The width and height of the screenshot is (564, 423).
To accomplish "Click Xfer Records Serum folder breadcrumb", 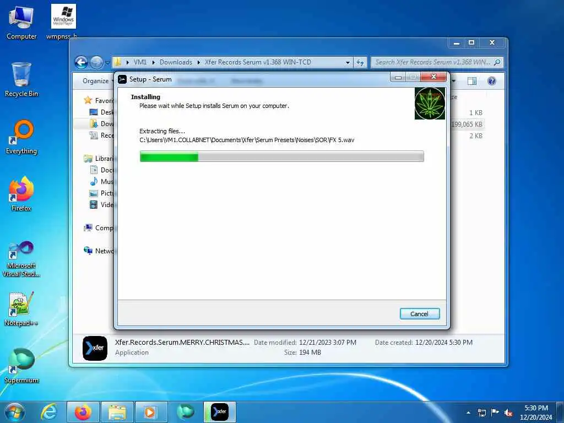I will [x=258, y=62].
